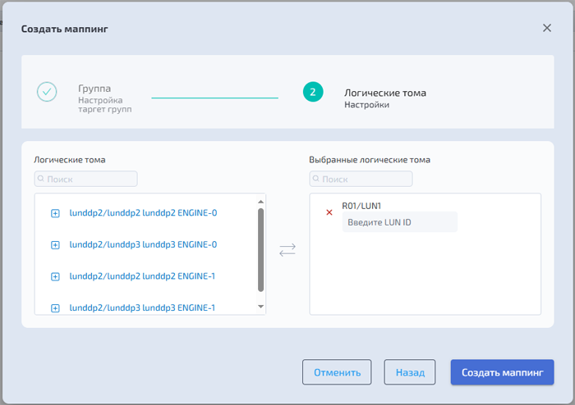Click scrollbar up arrow in volumes list

coord(260,202)
